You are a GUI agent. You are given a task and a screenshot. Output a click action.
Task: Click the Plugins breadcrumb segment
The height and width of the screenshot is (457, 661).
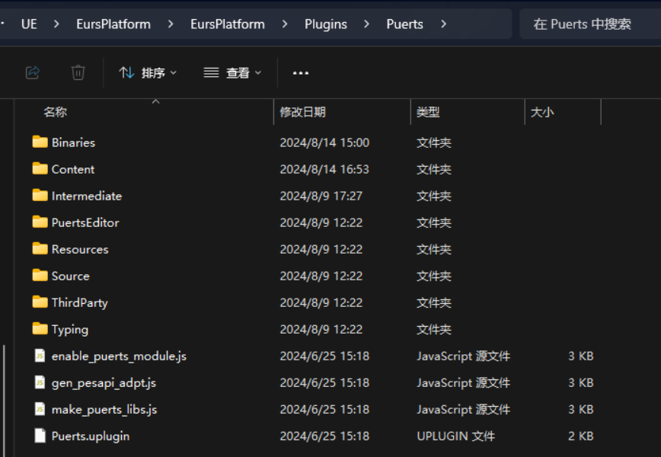326,24
